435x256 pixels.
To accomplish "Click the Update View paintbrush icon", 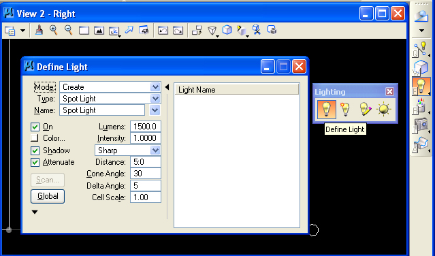I will [x=39, y=30].
